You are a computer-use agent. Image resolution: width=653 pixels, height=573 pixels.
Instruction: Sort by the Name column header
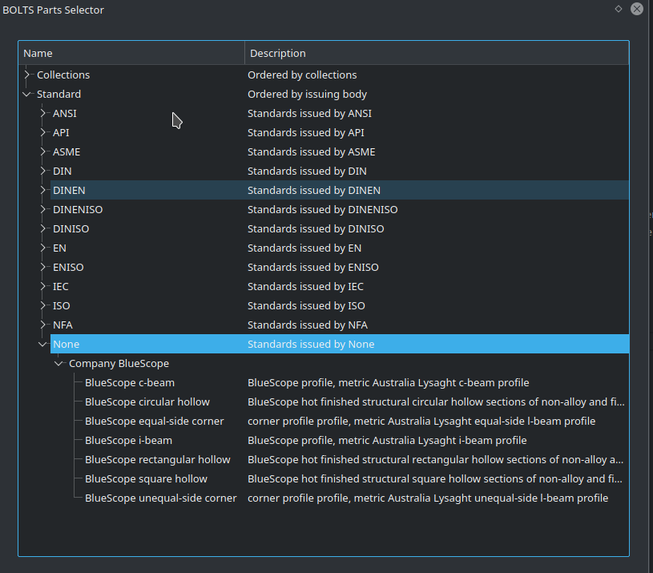coord(131,53)
